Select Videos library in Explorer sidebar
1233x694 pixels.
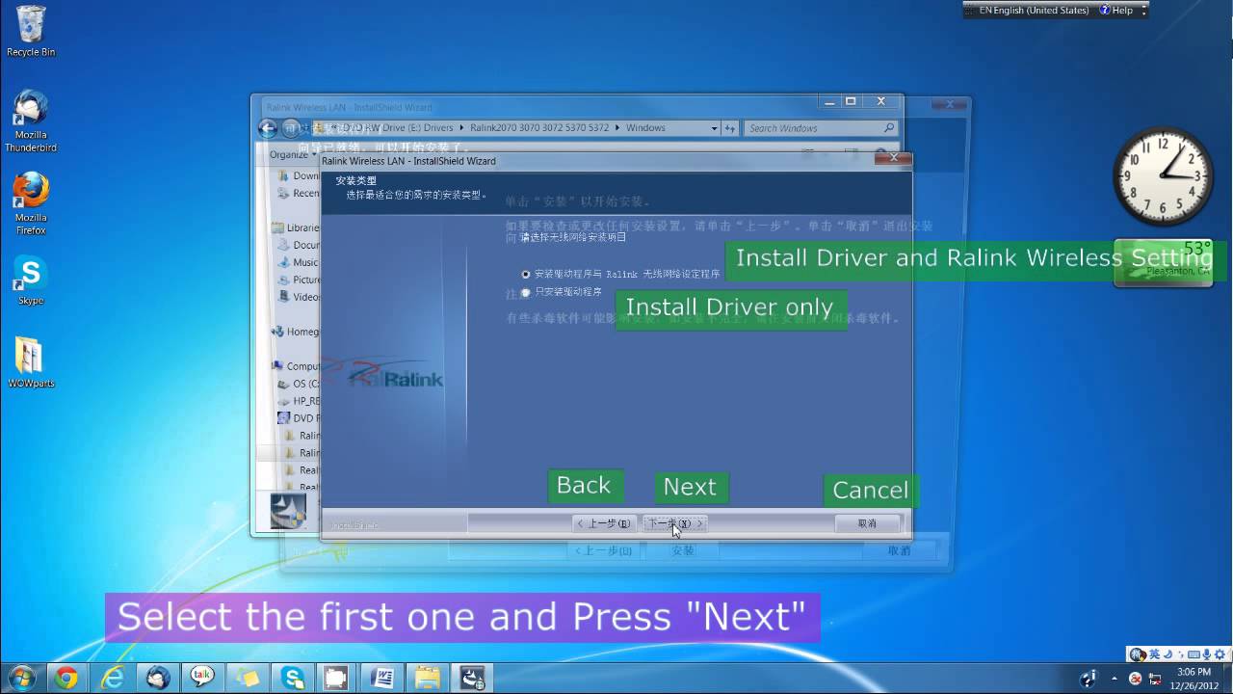click(300, 298)
